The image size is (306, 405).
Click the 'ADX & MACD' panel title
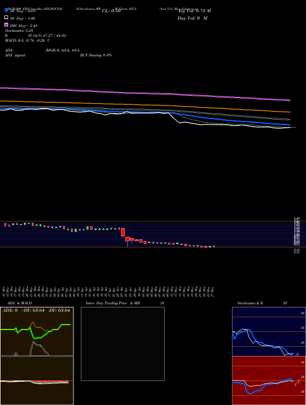click(x=20, y=303)
